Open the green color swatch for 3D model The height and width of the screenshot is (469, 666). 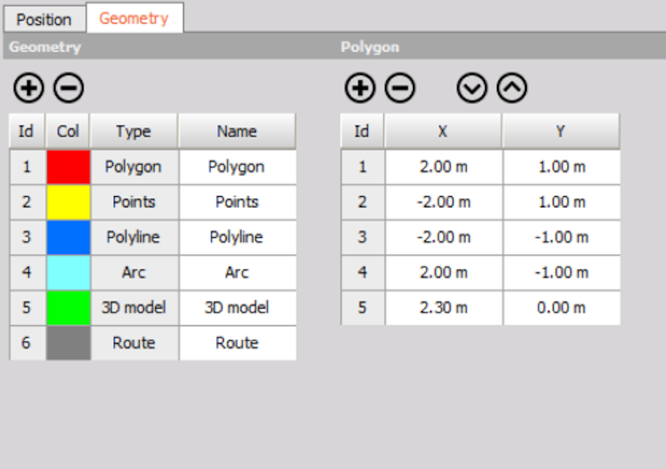coord(68,307)
